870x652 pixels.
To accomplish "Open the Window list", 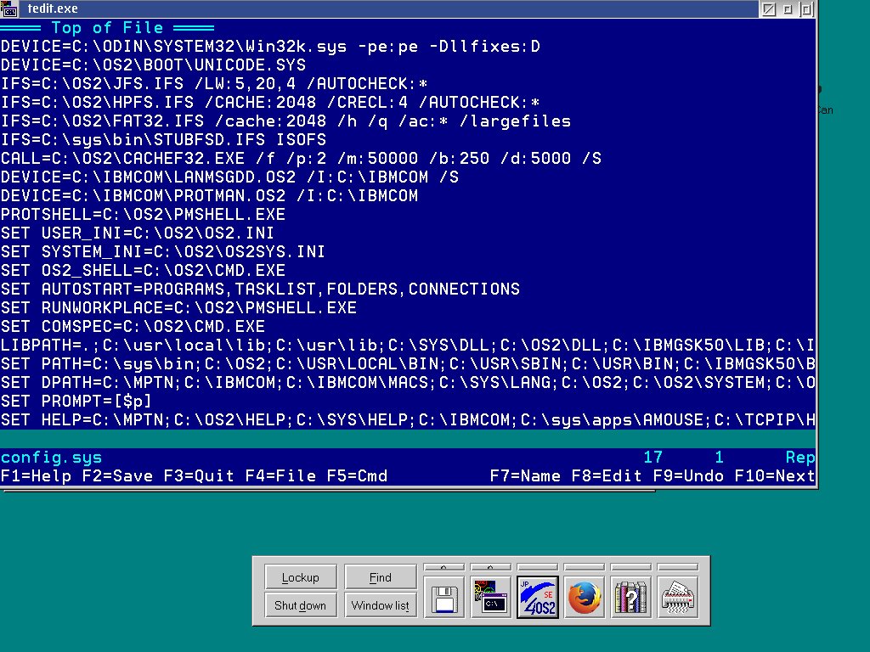I will tap(380, 605).
